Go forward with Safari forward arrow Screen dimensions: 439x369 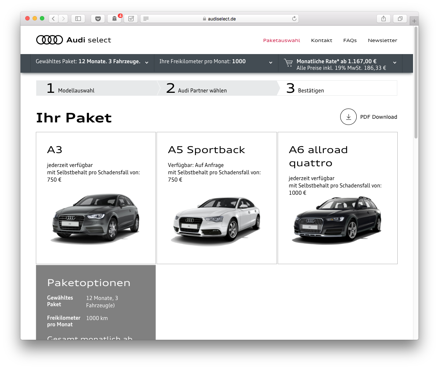click(x=63, y=19)
